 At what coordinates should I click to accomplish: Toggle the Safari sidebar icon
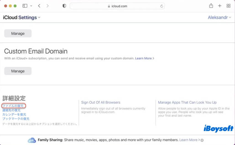(x=25, y=6)
